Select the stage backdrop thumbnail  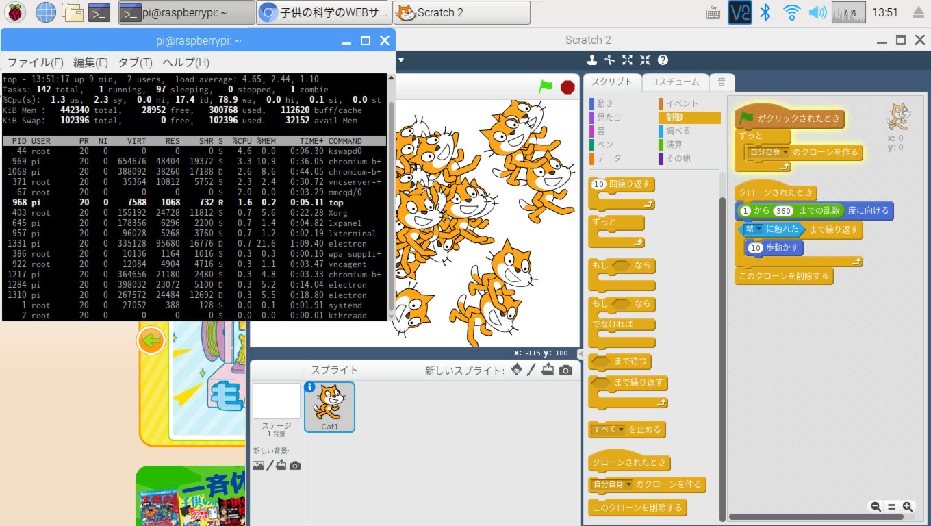pos(277,401)
